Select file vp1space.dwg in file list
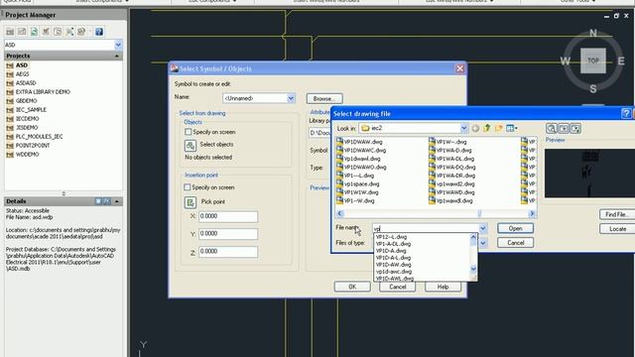The image size is (635, 357). 358,184
